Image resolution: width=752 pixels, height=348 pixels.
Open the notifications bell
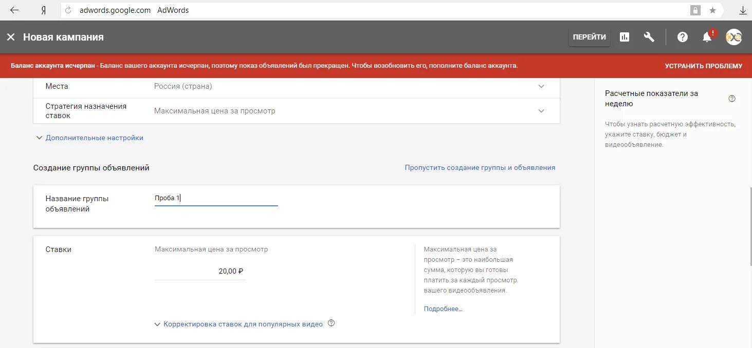[707, 37]
